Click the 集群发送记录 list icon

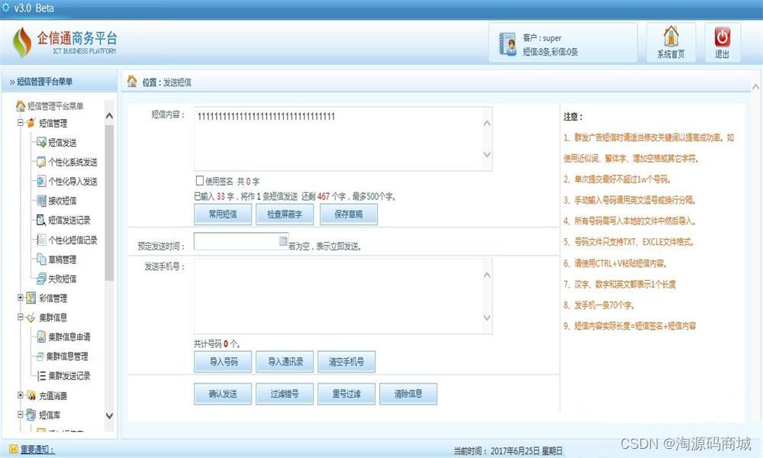41,376
